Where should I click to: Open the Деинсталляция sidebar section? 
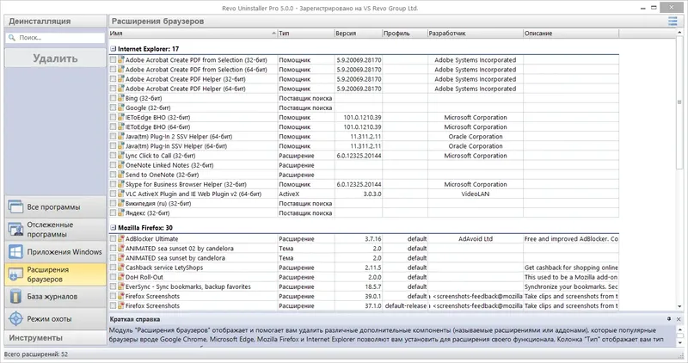(x=55, y=21)
